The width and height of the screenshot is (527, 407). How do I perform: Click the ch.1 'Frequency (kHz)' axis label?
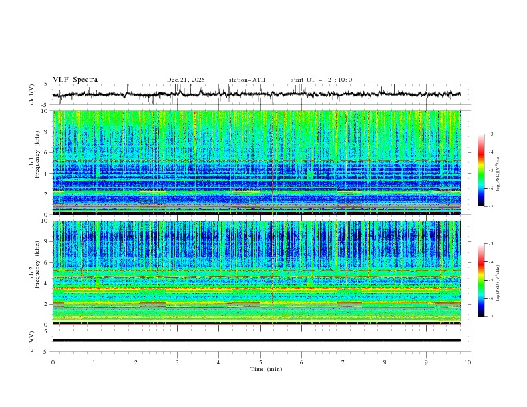pos(37,154)
